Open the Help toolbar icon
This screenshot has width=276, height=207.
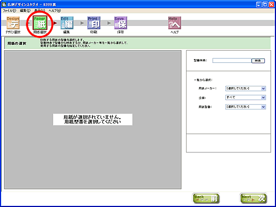[x=174, y=23]
